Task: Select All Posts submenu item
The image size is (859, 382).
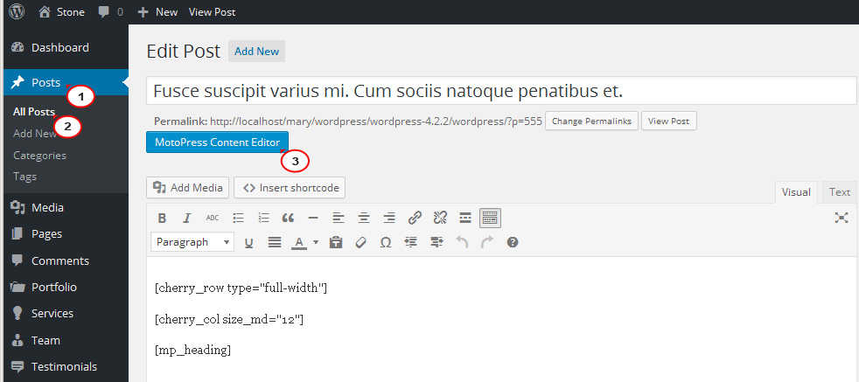Action: (34, 112)
